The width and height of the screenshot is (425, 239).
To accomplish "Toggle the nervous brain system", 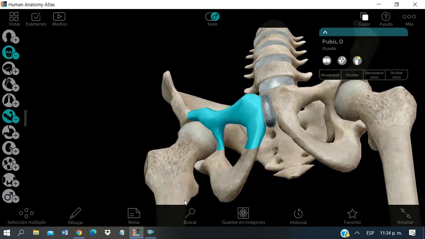I will click(10, 68).
